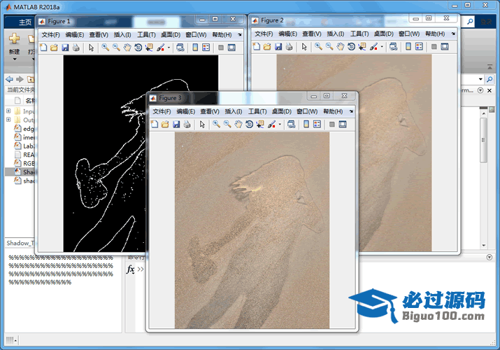Open brush color dropdown in Figure 2

(x=382, y=47)
